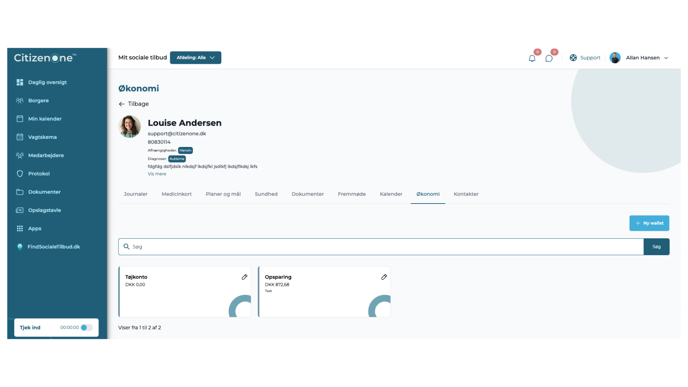
Task: Click Louise Andersen's profile photo
Action: [129, 126]
